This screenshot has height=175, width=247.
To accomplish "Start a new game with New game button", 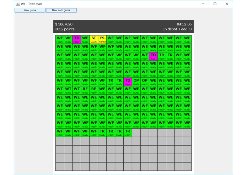I will [30, 10].
